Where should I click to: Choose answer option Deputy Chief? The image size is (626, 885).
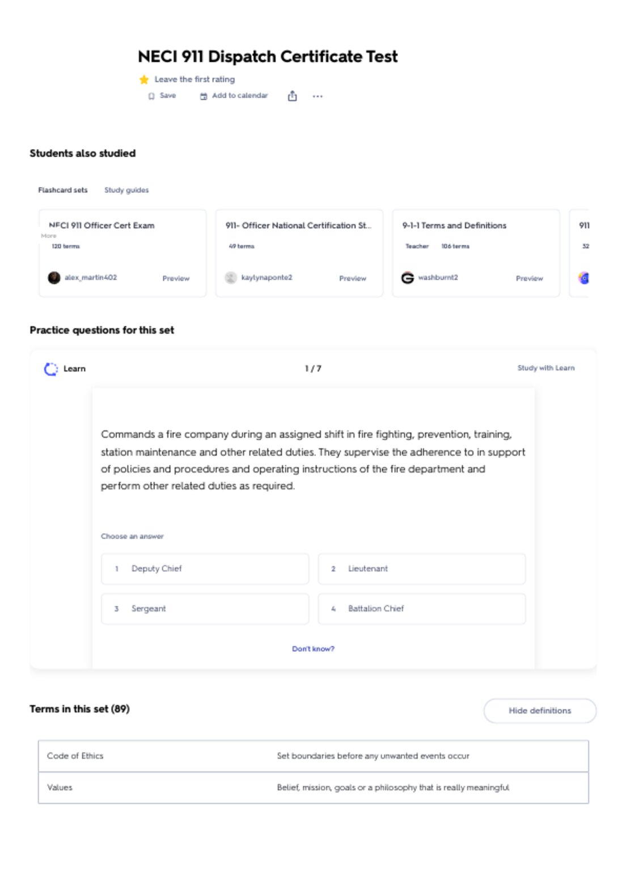(x=205, y=568)
